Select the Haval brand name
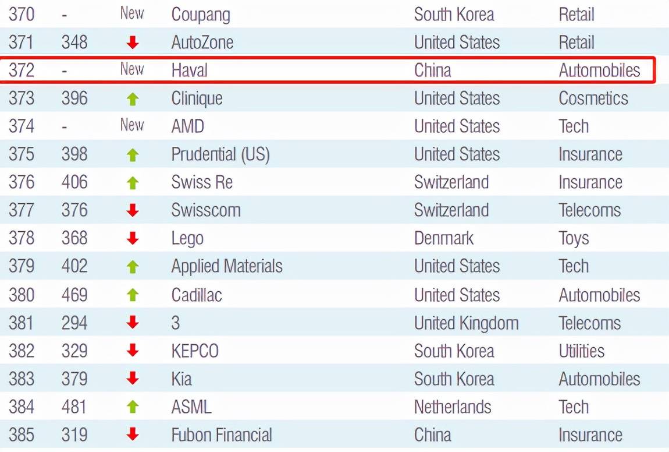 [189, 70]
